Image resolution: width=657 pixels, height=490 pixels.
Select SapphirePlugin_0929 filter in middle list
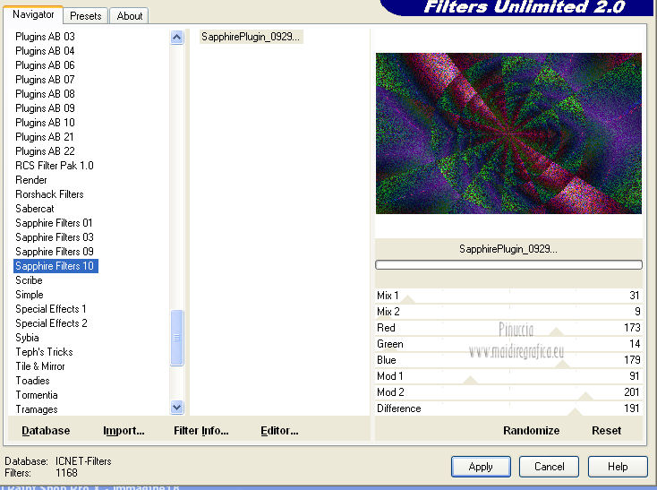[x=251, y=37]
